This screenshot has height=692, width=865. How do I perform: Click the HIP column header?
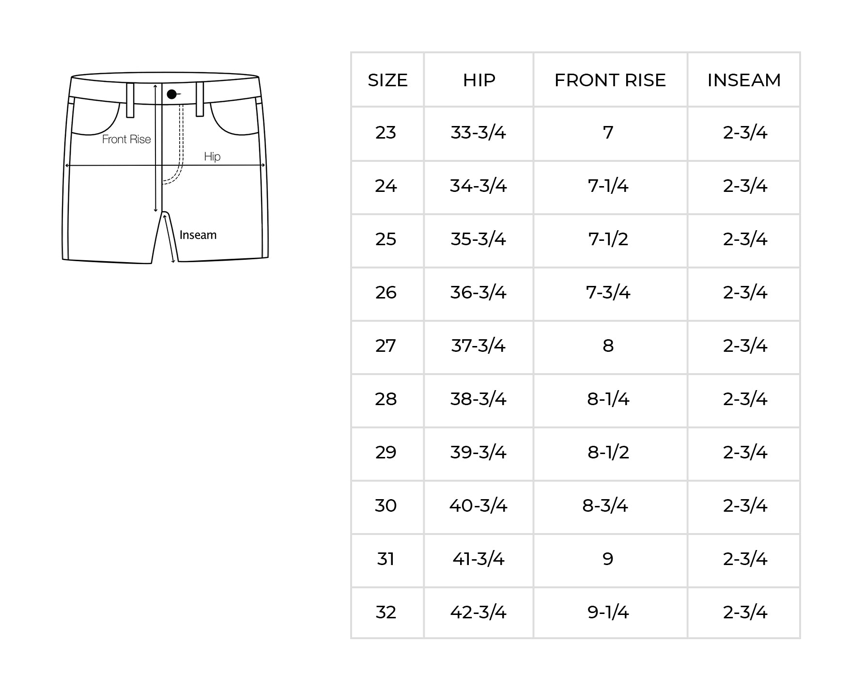point(479,80)
